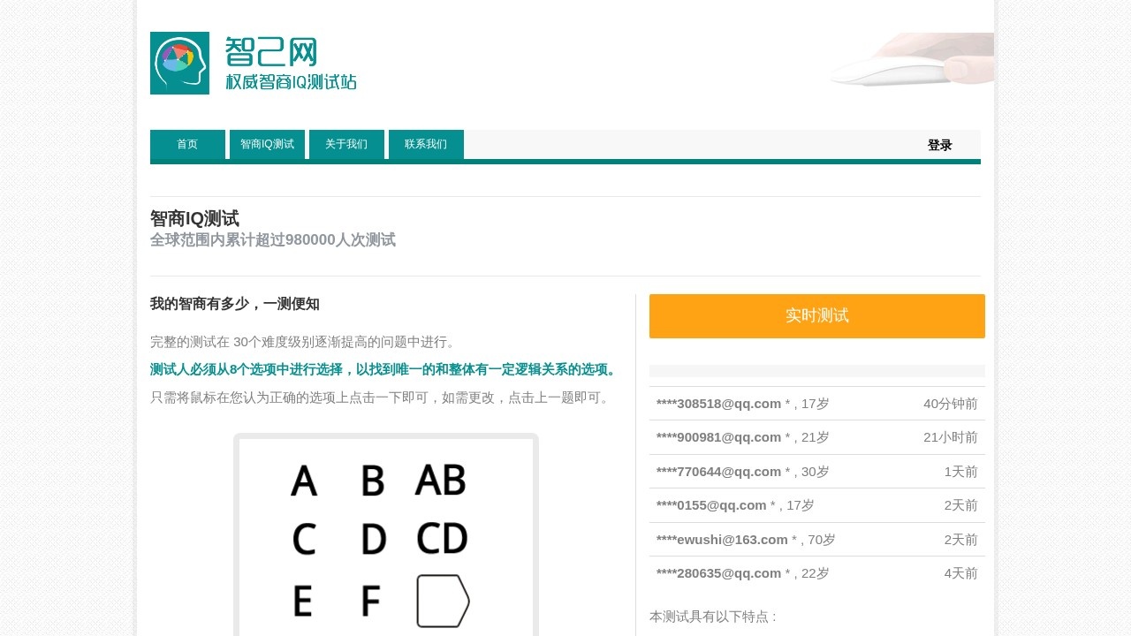Click the brain head logo icon

(x=179, y=63)
